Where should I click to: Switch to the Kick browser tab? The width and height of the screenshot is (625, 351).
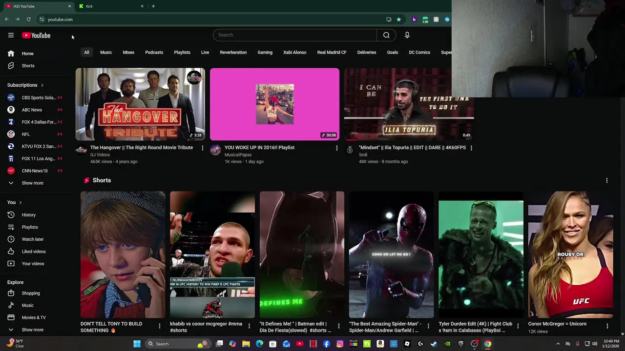tap(111, 6)
